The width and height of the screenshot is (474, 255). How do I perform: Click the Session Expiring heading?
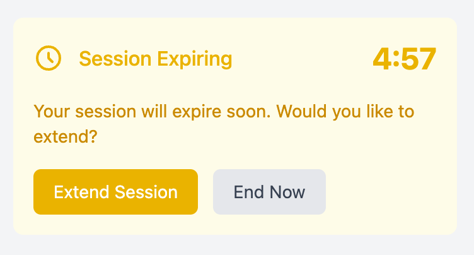point(156,59)
